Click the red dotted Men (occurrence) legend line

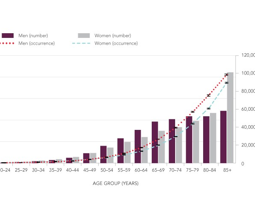pyautogui.click(x=8, y=43)
